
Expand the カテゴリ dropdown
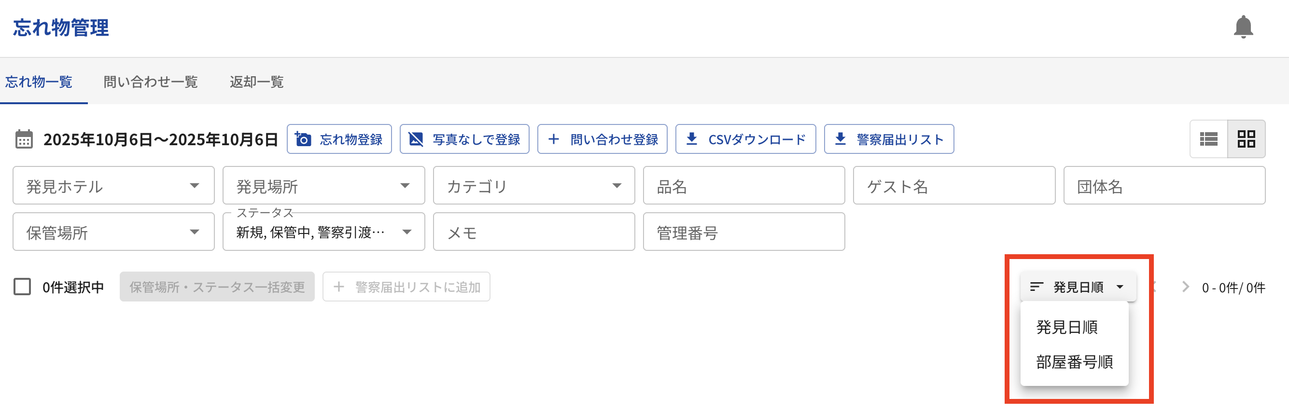coord(533,186)
